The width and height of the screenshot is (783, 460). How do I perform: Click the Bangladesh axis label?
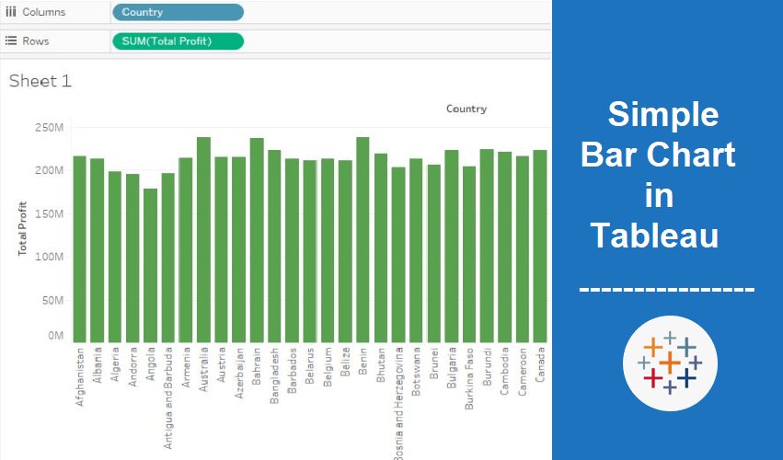pyautogui.click(x=275, y=375)
